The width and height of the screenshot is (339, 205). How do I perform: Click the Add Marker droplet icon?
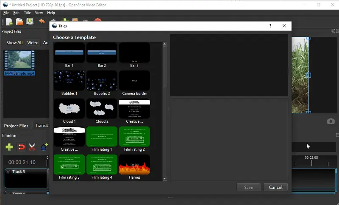pyautogui.click(x=44, y=147)
